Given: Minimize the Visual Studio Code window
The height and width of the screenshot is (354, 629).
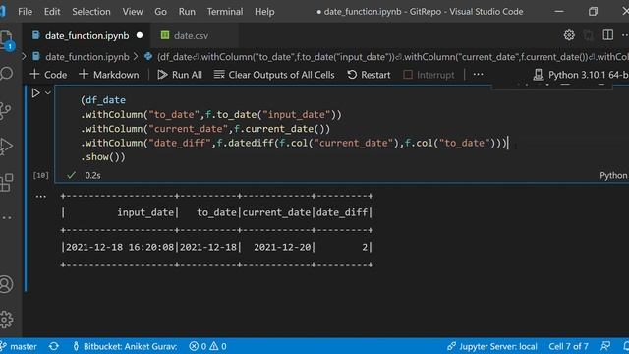Looking at the screenshot, I should point(559,11).
